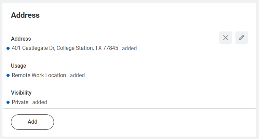
Task: Click the Visibility field label
Action: (x=21, y=93)
